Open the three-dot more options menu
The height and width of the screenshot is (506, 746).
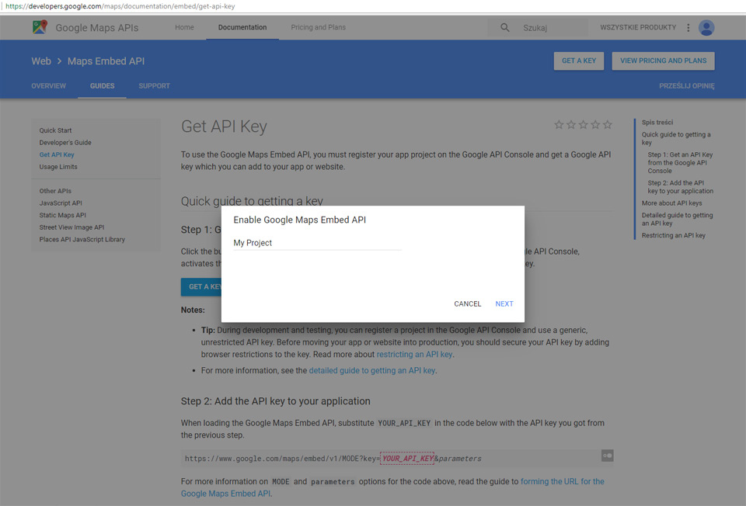(688, 28)
